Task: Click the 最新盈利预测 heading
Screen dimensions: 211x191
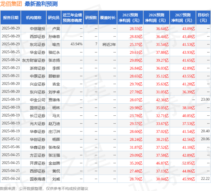Action: pos(41,4)
